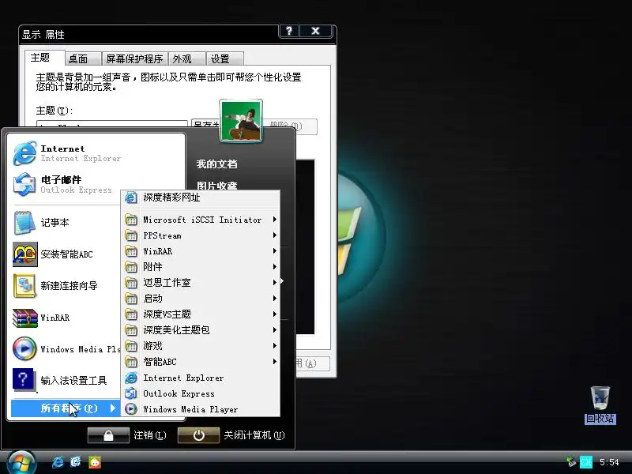Click the 主题 combo box field
The height and width of the screenshot is (474, 632).
[112, 124]
